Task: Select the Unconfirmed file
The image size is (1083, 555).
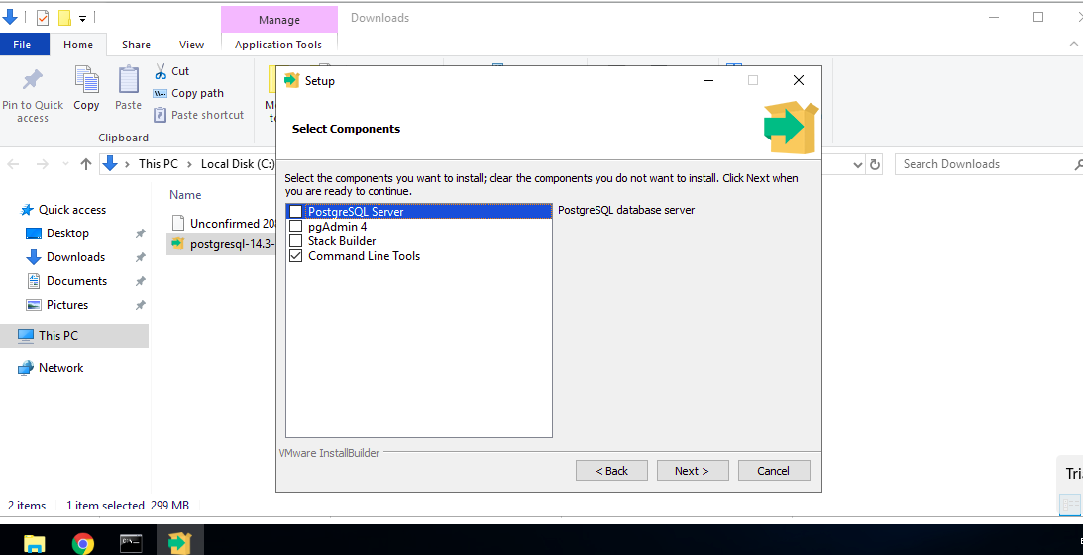Action: [x=224, y=224]
